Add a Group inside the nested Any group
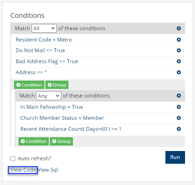195x185 pixels. click(x=62, y=141)
